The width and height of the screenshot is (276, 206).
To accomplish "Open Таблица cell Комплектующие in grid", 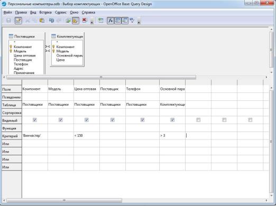I will (172, 105).
